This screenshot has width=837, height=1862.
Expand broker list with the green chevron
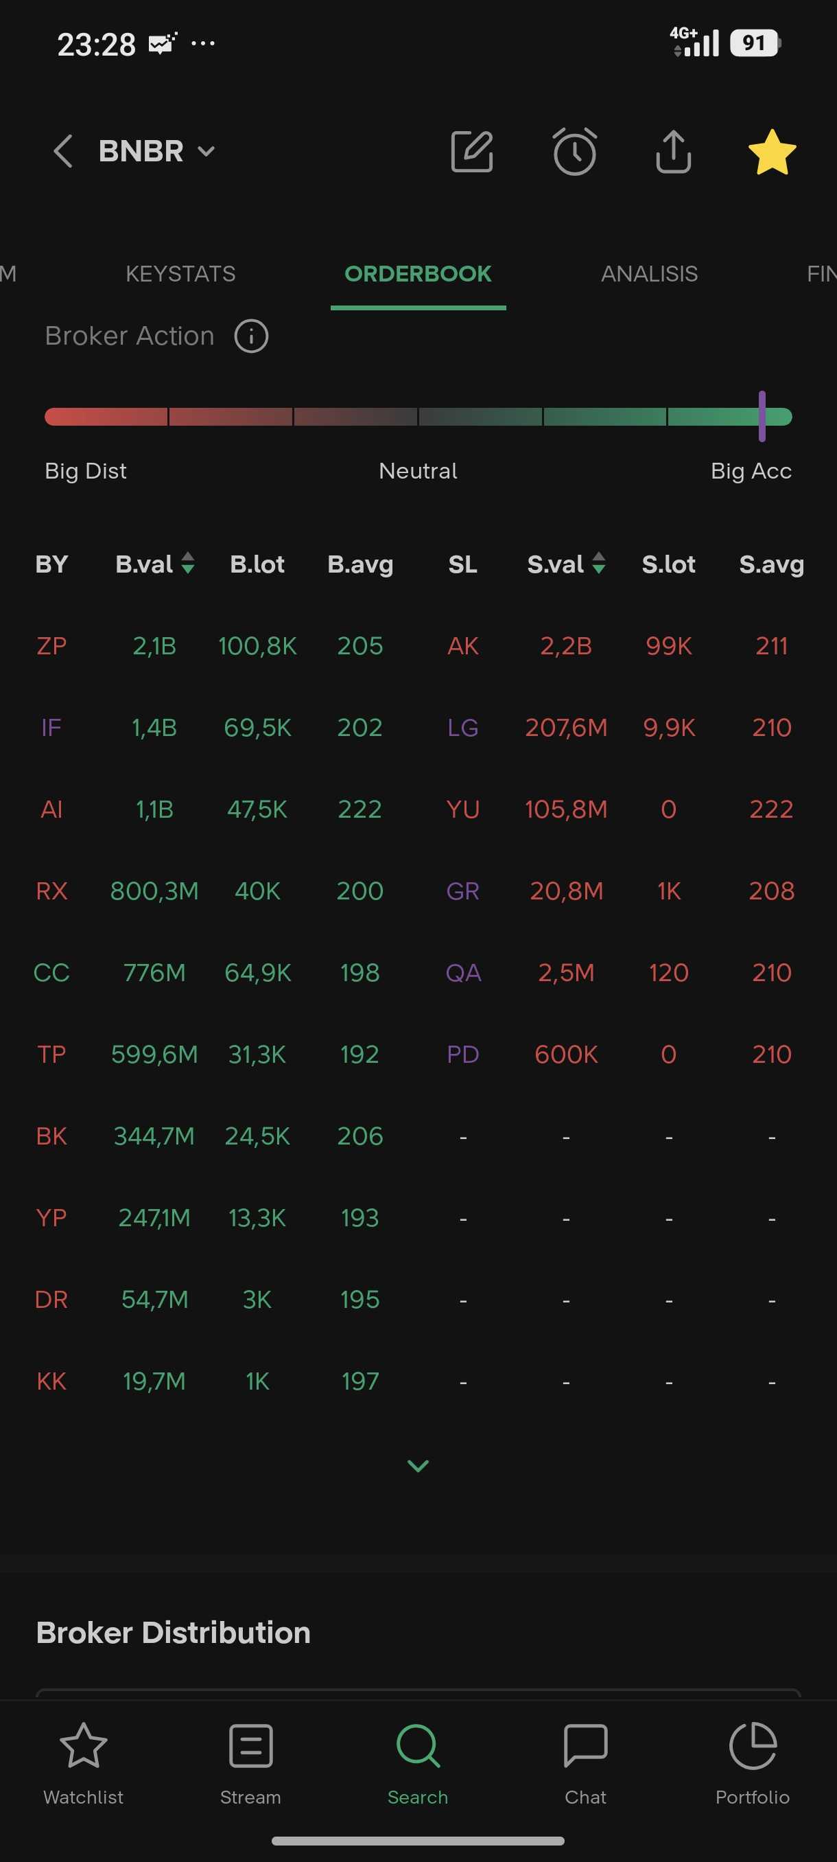click(418, 1466)
